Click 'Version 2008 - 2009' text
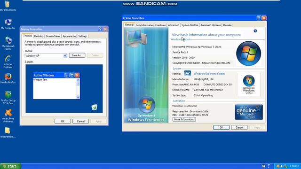 [183, 57]
